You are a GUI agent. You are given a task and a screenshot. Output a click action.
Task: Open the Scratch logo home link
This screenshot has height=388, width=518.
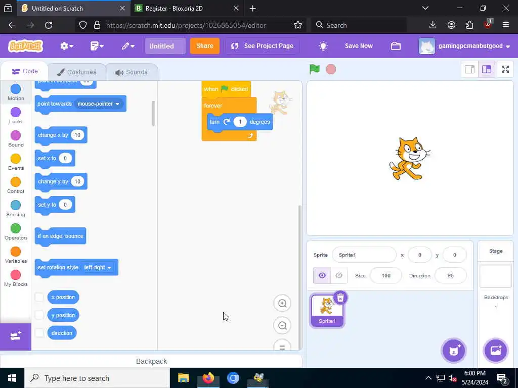coord(25,46)
